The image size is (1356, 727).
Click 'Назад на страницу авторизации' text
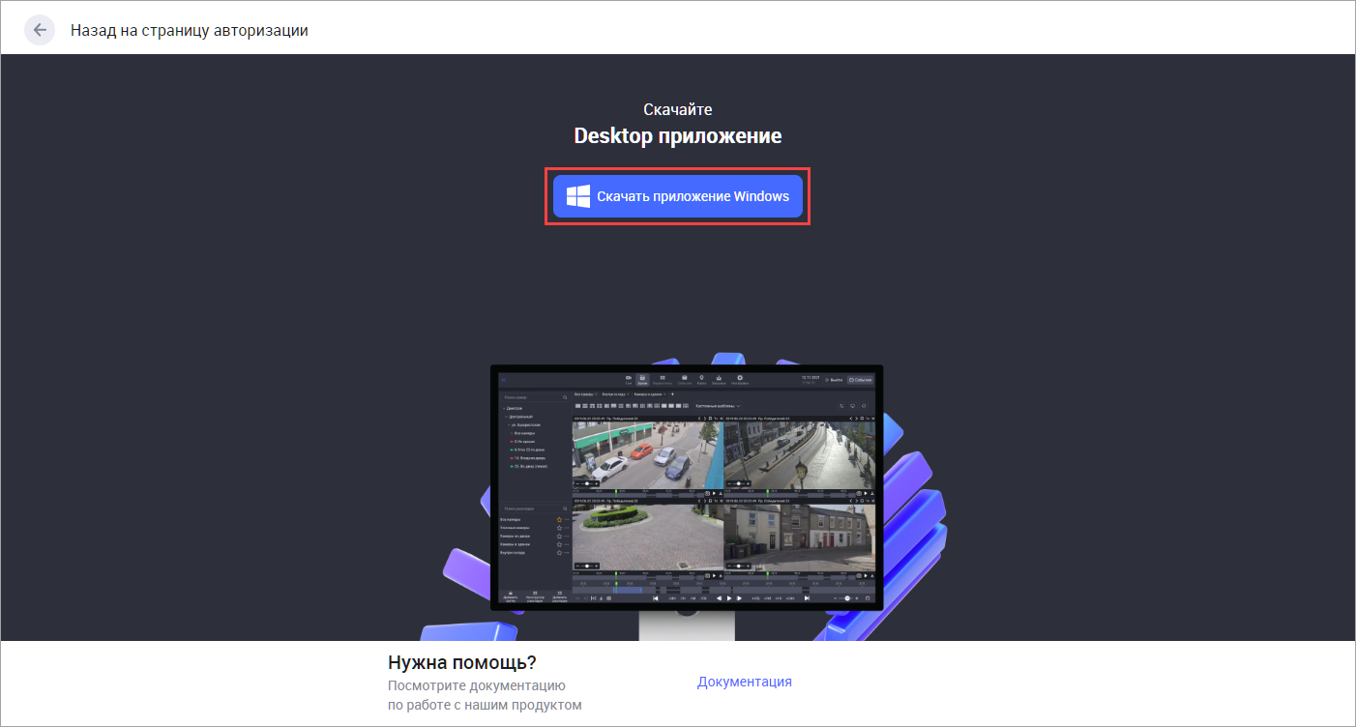pos(189,30)
